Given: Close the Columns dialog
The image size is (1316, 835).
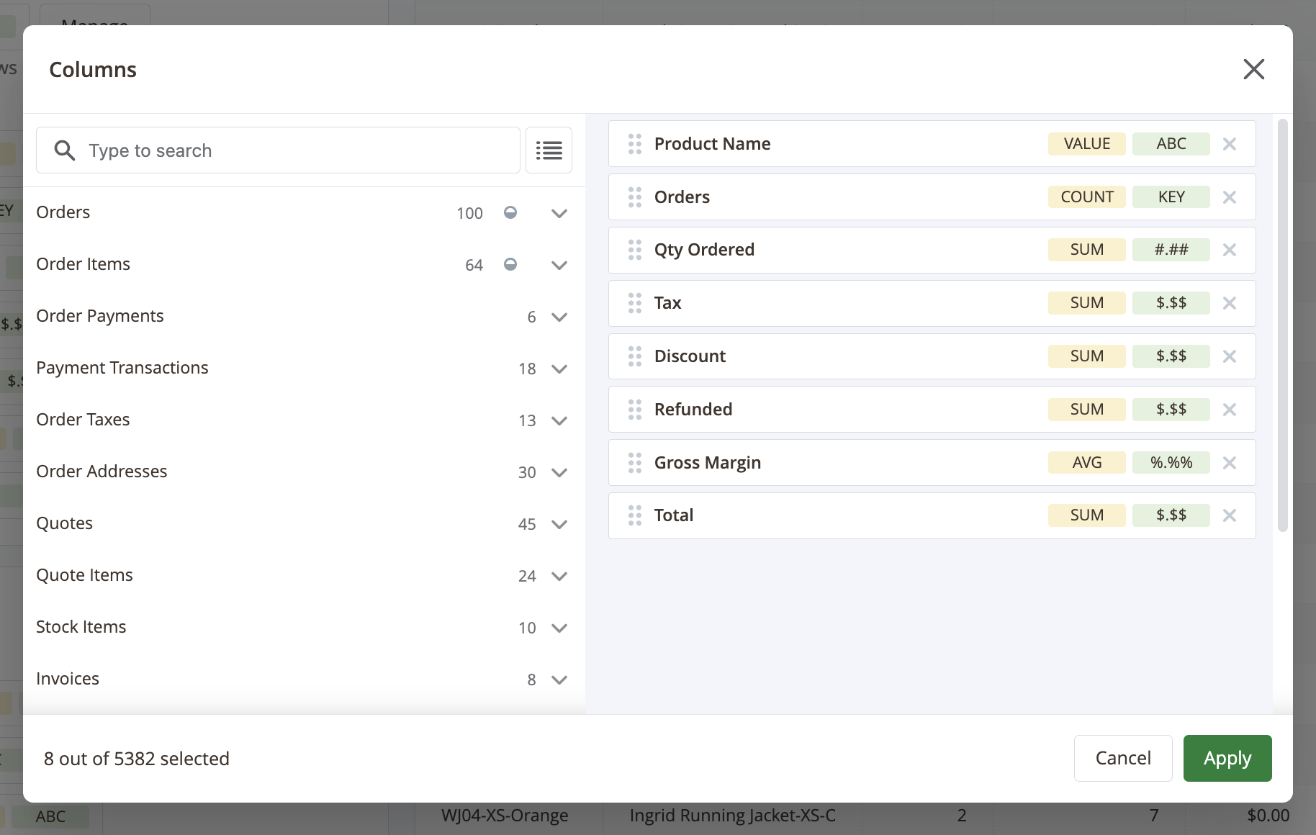Looking at the screenshot, I should (x=1253, y=69).
